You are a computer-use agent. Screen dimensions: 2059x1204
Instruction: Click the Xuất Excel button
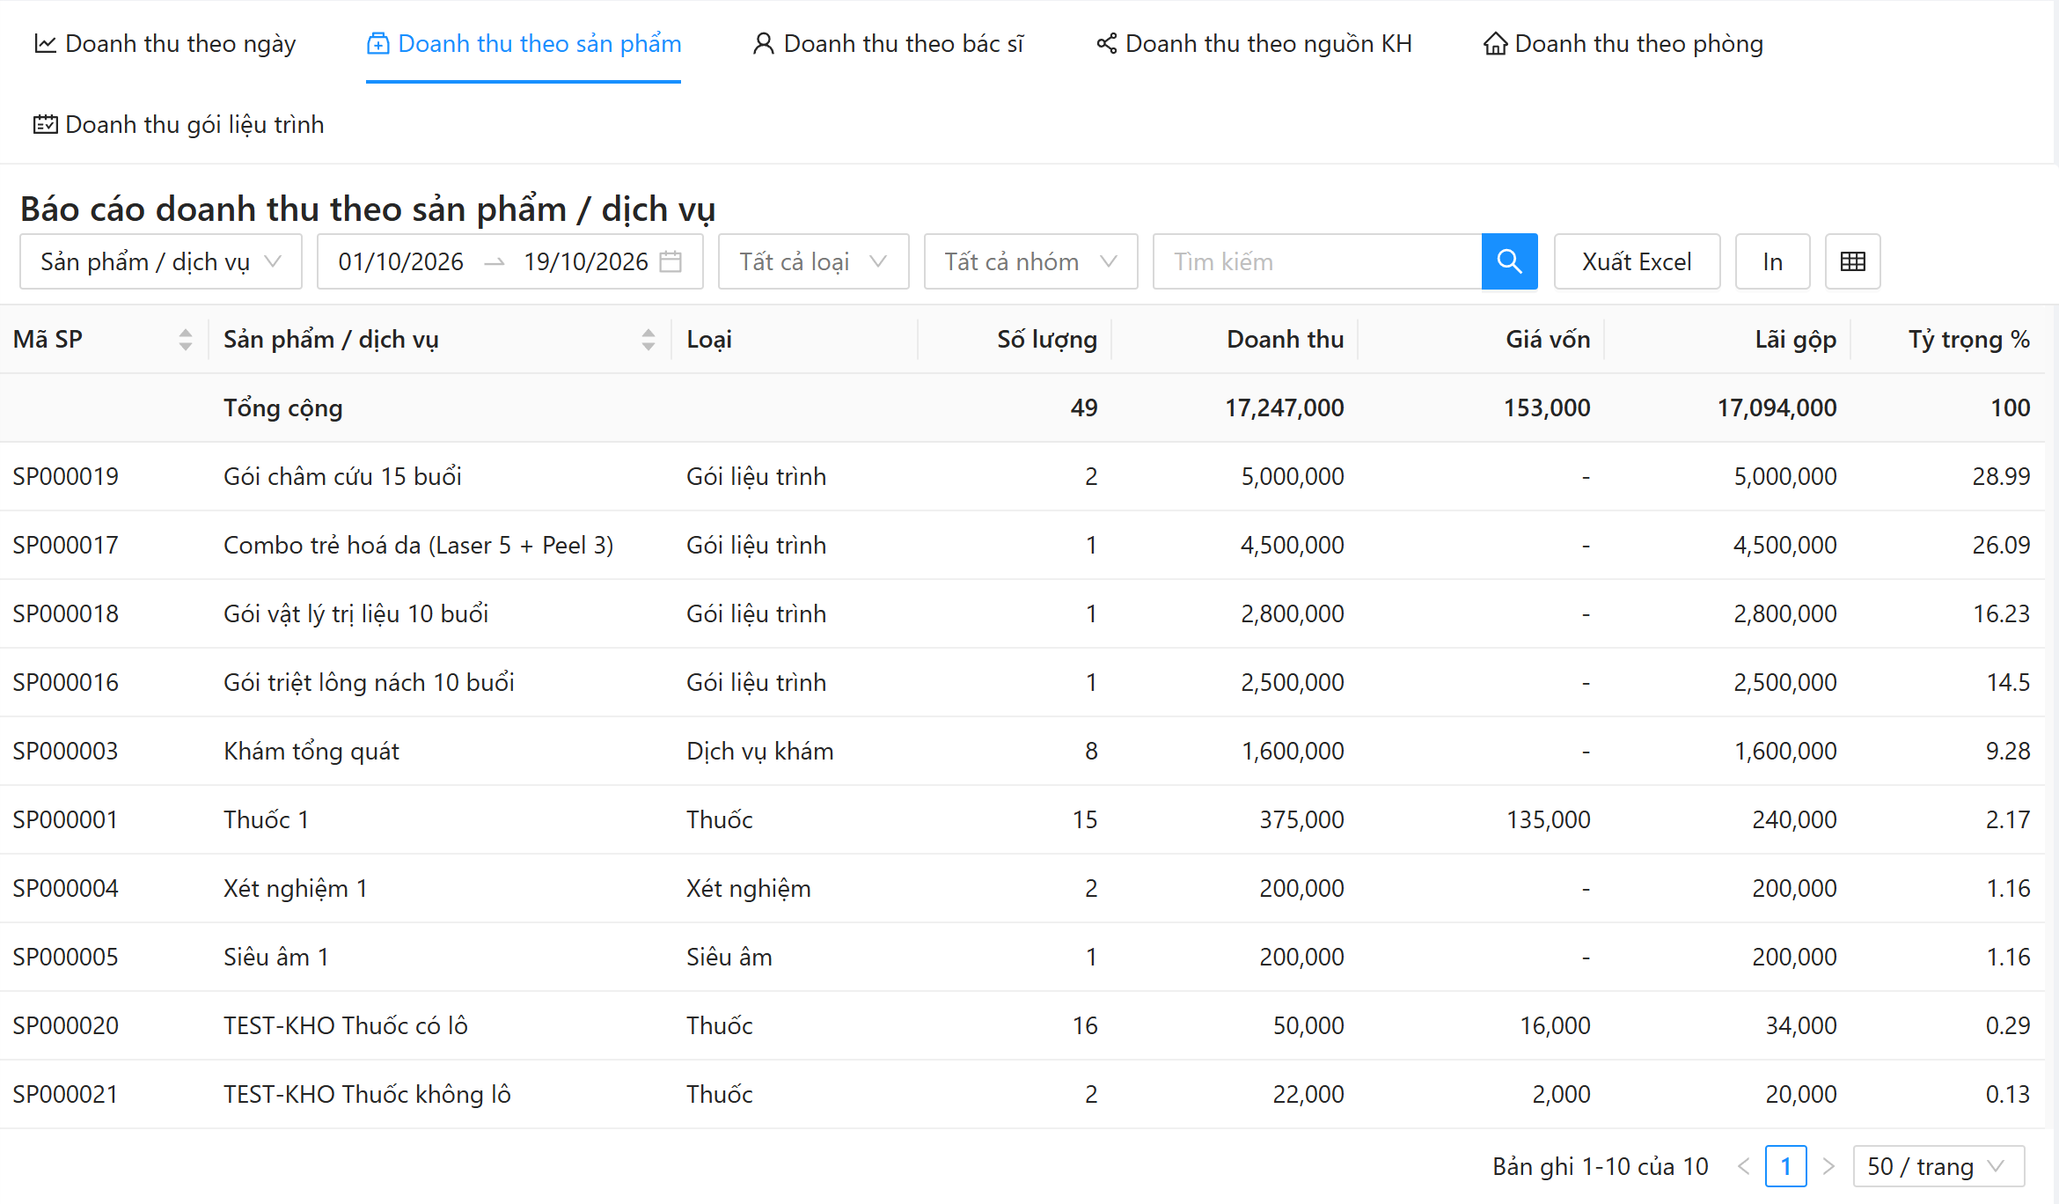pos(1637,261)
